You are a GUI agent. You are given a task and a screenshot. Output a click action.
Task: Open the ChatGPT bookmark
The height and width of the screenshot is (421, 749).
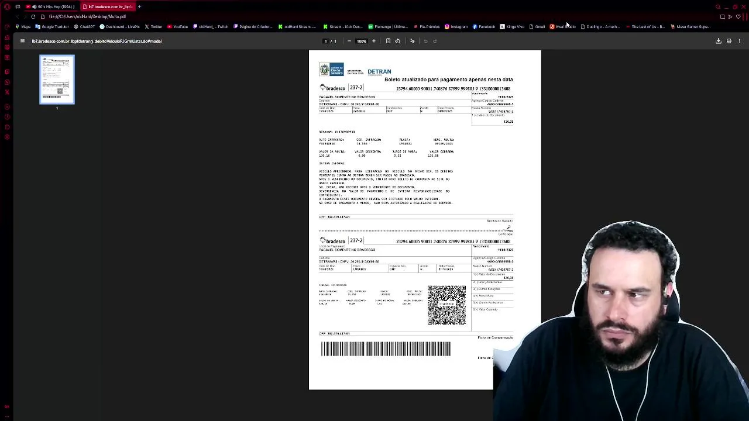click(84, 26)
